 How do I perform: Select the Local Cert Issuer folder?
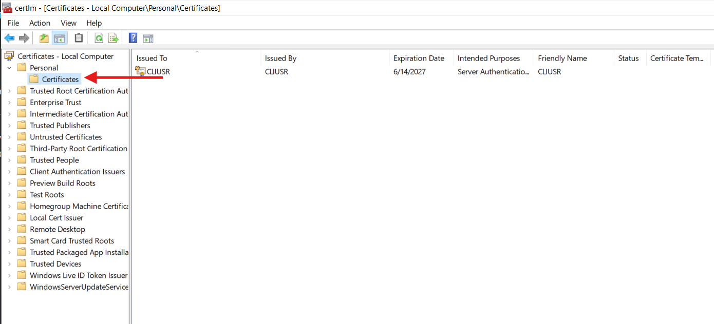pyautogui.click(x=57, y=218)
